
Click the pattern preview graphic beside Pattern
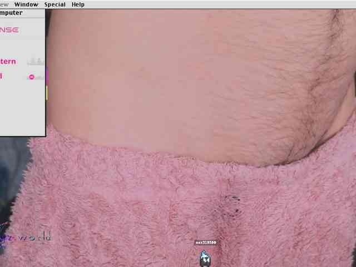[36, 61]
